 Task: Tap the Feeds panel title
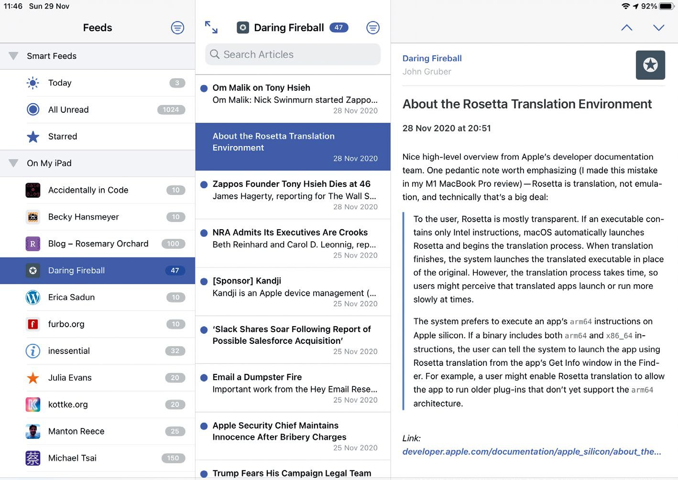pos(98,28)
